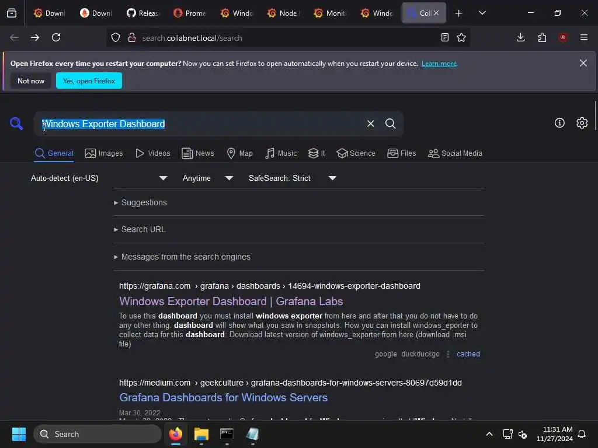Switch to the Music category
The image size is (598, 448).
(x=281, y=153)
